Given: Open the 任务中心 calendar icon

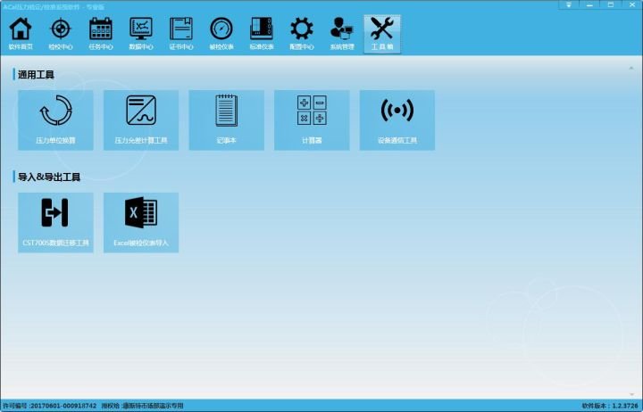Looking at the screenshot, I should point(101,34).
